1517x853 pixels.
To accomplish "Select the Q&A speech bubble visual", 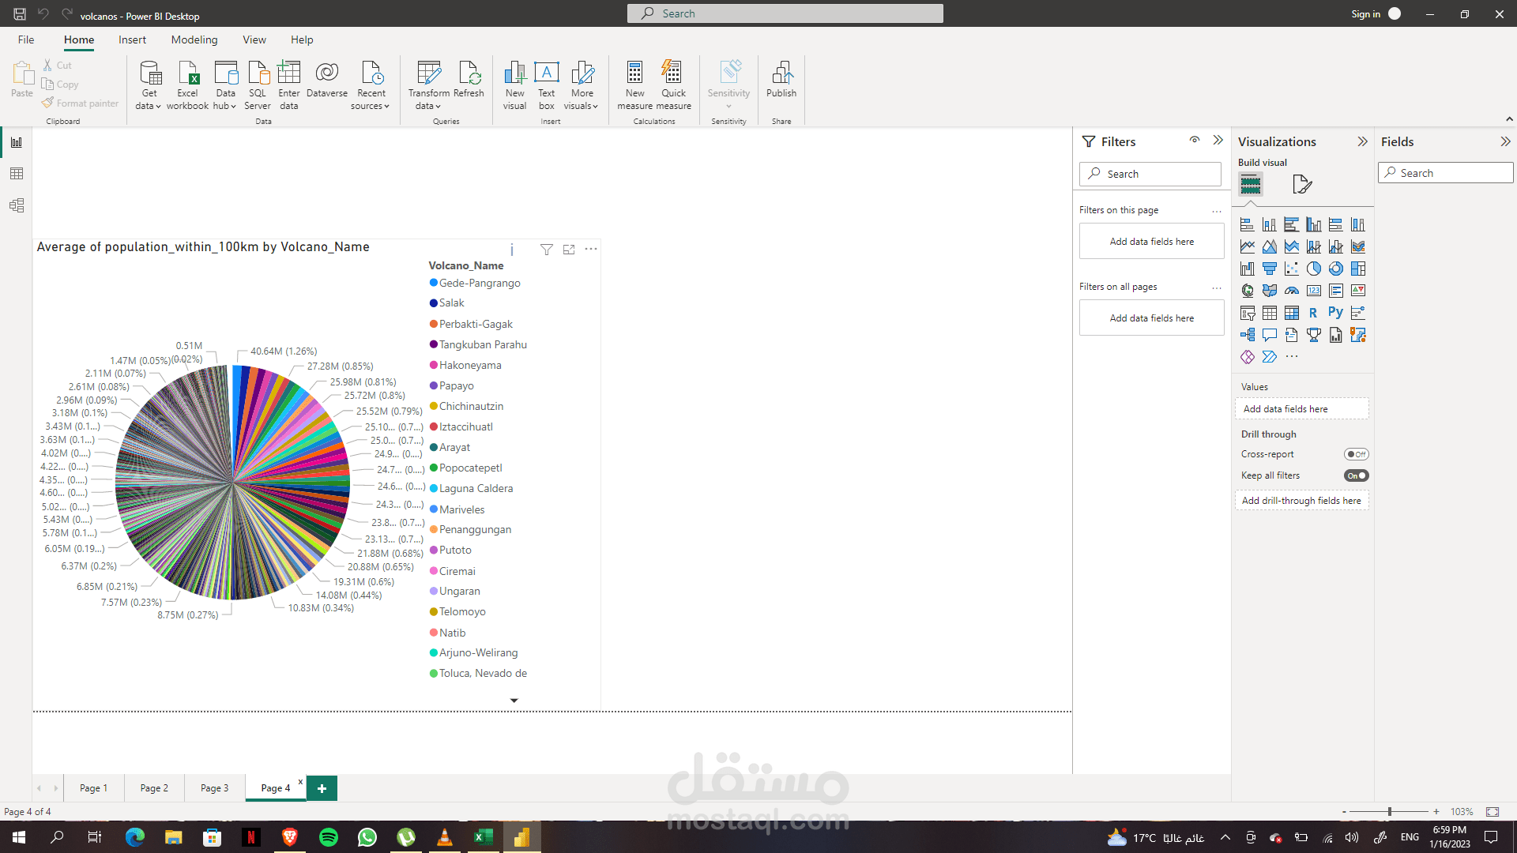I will [1269, 335].
